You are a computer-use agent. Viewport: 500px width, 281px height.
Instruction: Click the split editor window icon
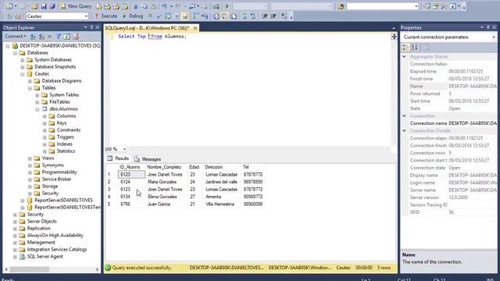coord(394,37)
